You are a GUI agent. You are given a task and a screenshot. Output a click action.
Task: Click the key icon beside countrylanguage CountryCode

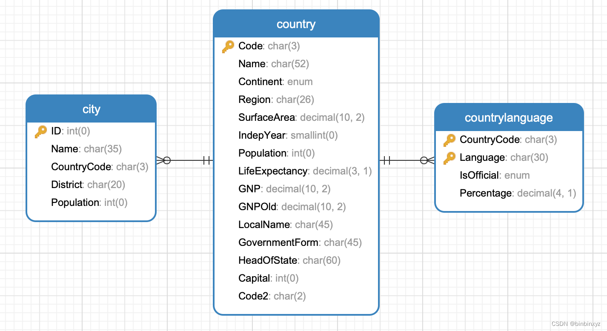coord(449,140)
